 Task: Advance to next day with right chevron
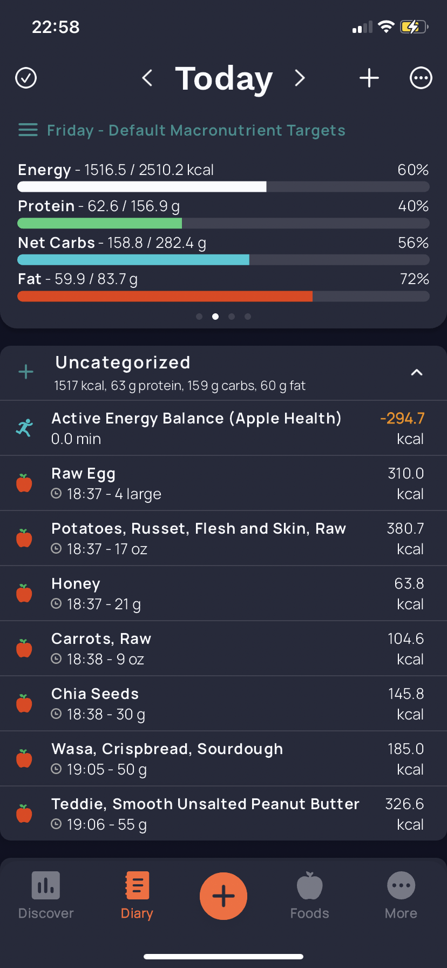point(300,78)
